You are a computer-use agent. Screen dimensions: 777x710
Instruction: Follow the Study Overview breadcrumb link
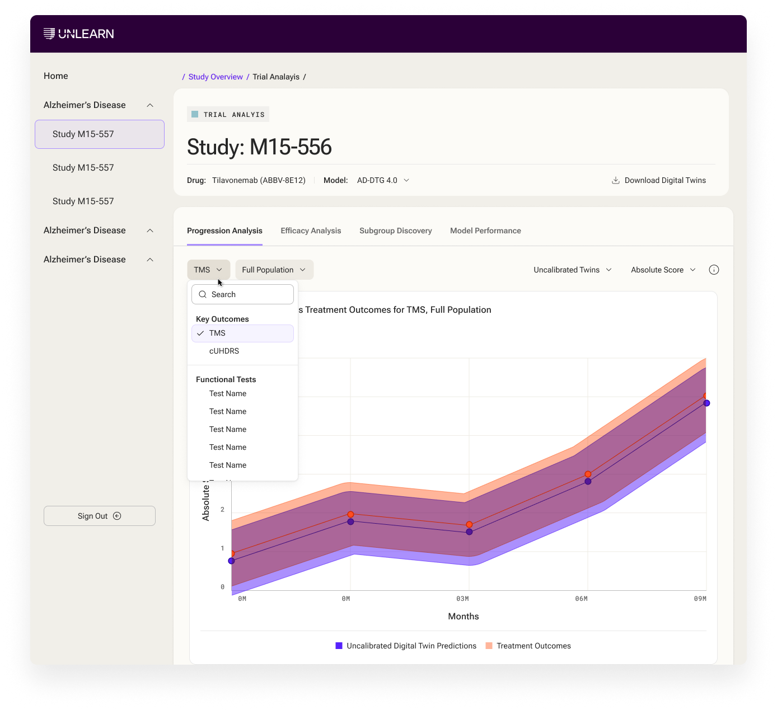click(x=216, y=77)
